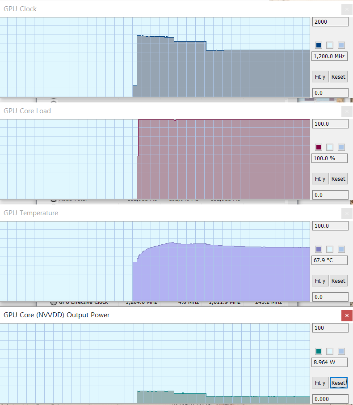Reset the NVVDD Output Power graph scale

pos(338,383)
